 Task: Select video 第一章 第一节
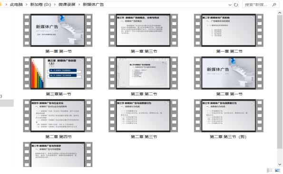click(58, 34)
